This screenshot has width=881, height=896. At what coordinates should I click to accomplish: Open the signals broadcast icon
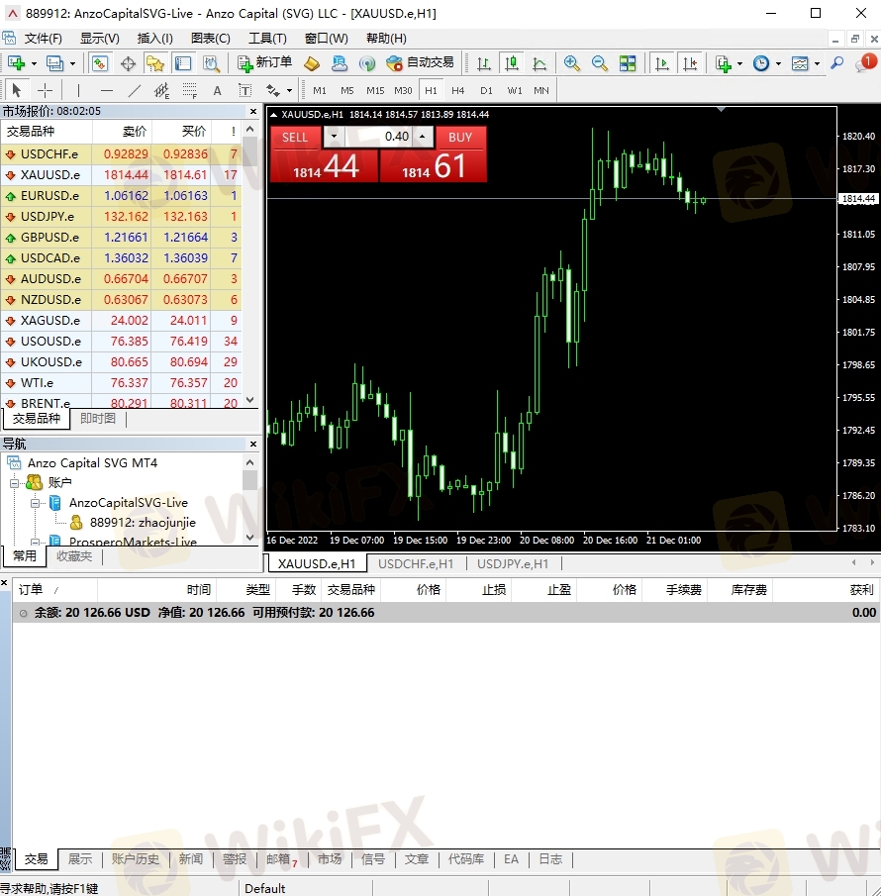(367, 63)
